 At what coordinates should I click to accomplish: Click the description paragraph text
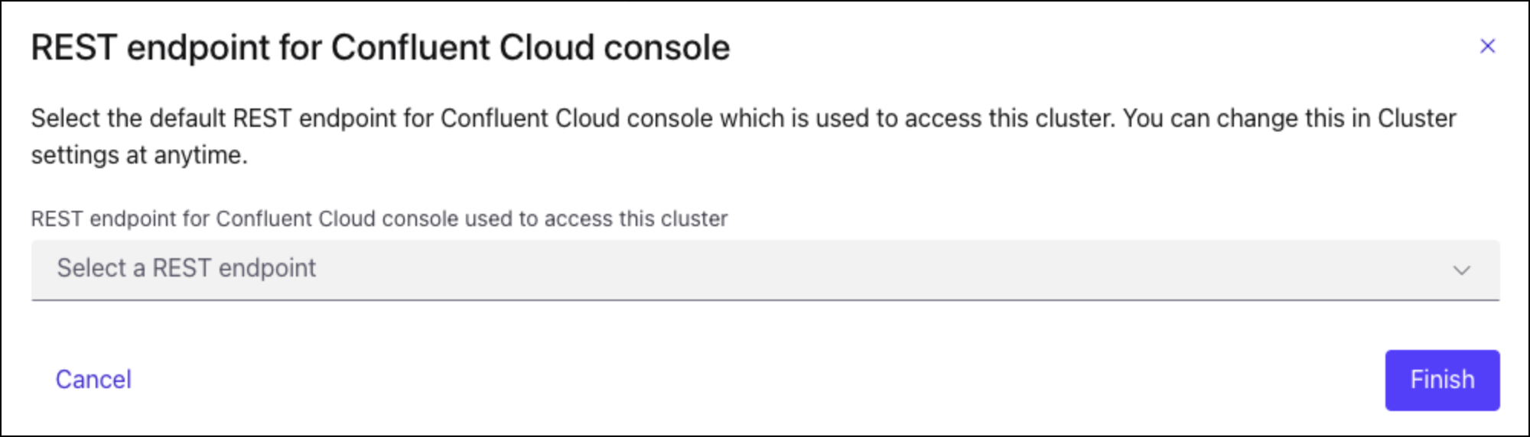pyautogui.click(x=742, y=119)
